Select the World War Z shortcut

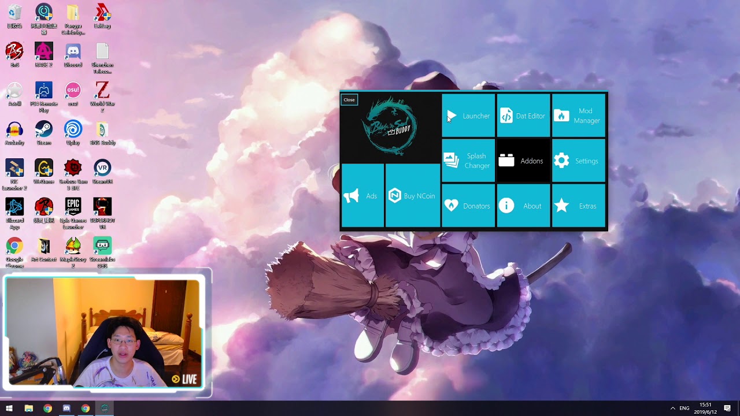pyautogui.click(x=102, y=97)
